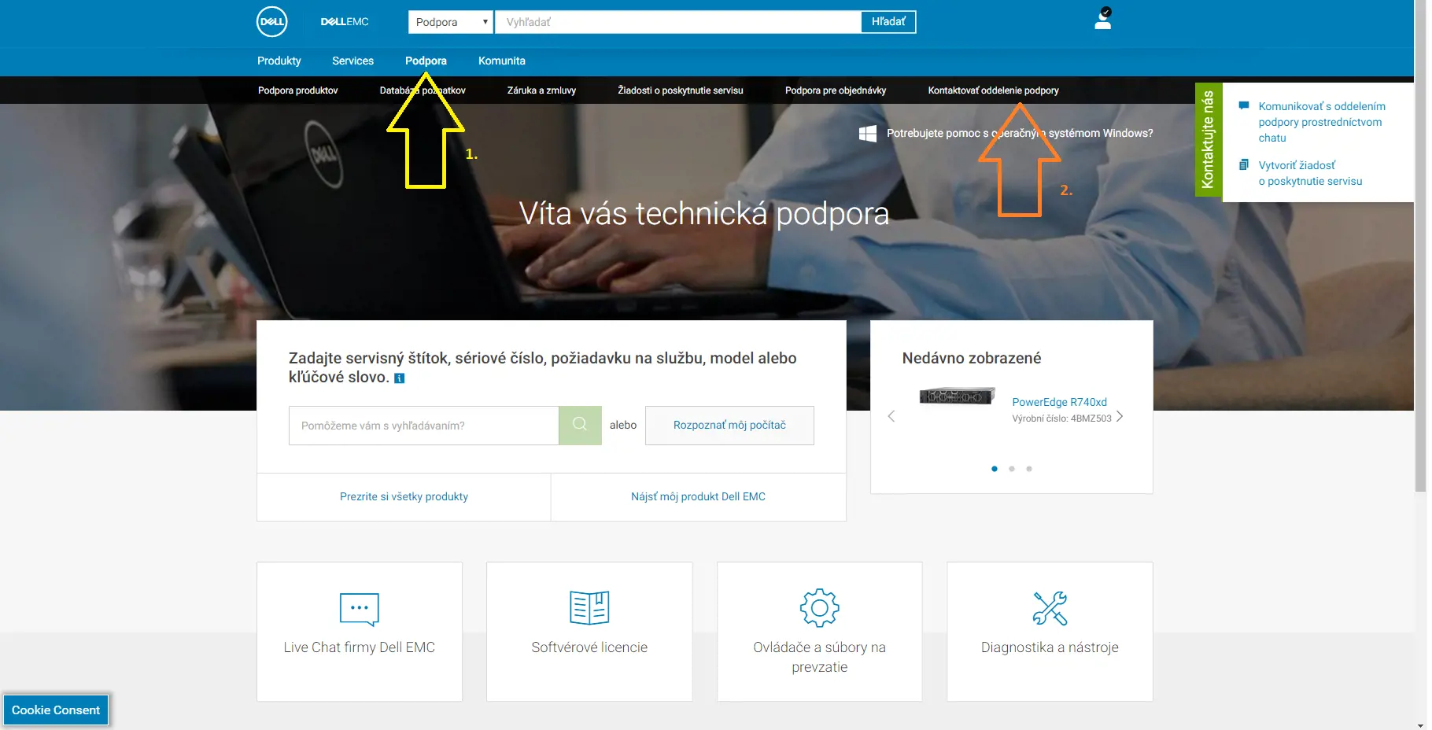Click the green search magnifier button
The image size is (1432, 730).
pos(580,425)
